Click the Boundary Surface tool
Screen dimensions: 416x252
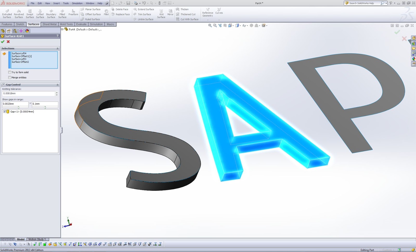[x=51, y=14]
